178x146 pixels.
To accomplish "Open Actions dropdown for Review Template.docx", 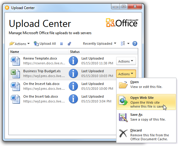I will point(126,61).
